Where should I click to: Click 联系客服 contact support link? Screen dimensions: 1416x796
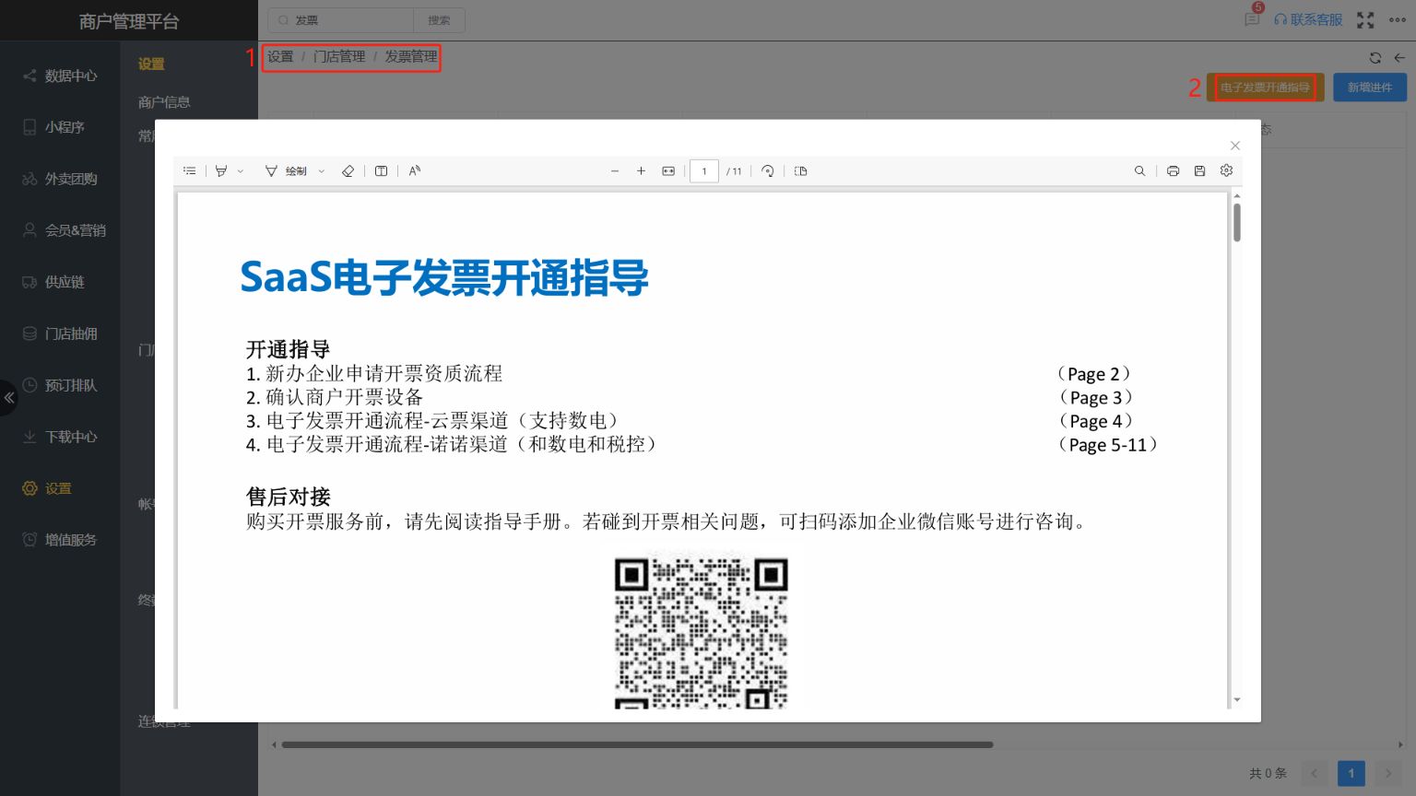click(x=1308, y=19)
